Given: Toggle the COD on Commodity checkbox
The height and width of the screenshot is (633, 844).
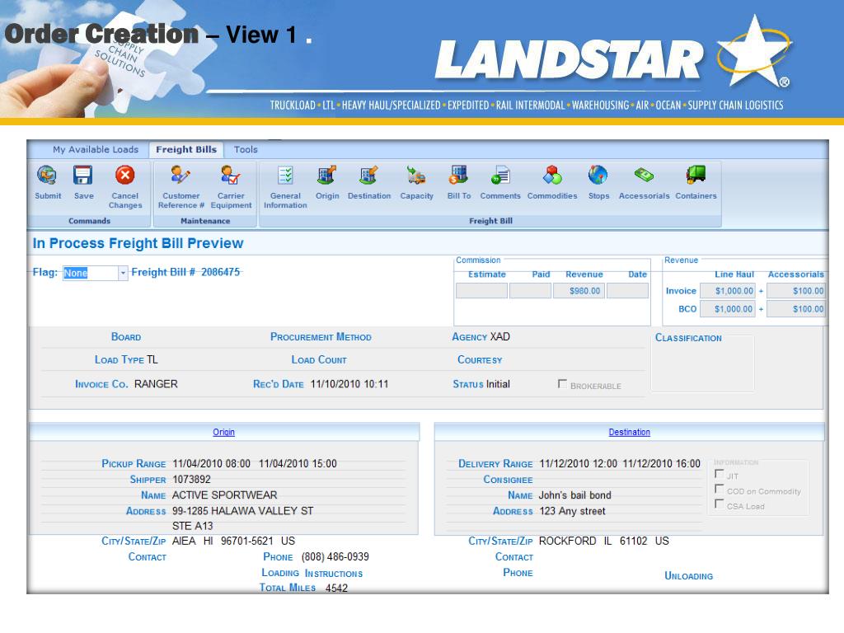Looking at the screenshot, I should [x=719, y=489].
